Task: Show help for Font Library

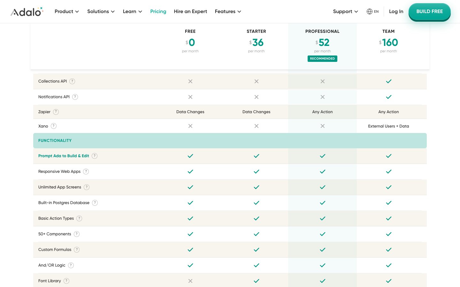Action: point(66,281)
